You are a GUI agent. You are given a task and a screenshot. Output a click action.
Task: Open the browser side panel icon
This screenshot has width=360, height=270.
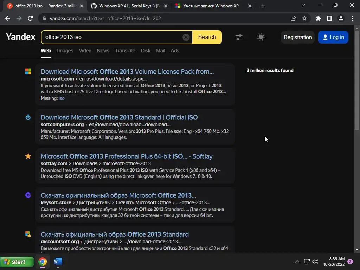click(x=330, y=18)
